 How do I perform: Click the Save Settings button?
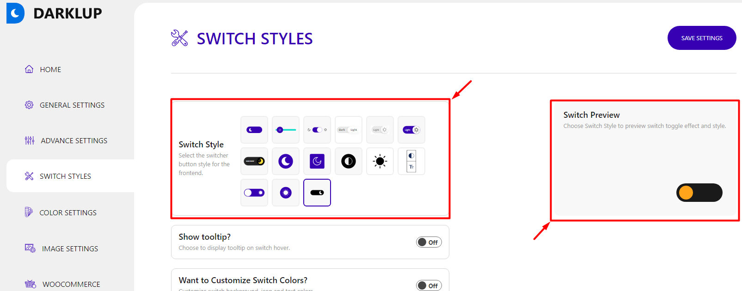tap(701, 38)
